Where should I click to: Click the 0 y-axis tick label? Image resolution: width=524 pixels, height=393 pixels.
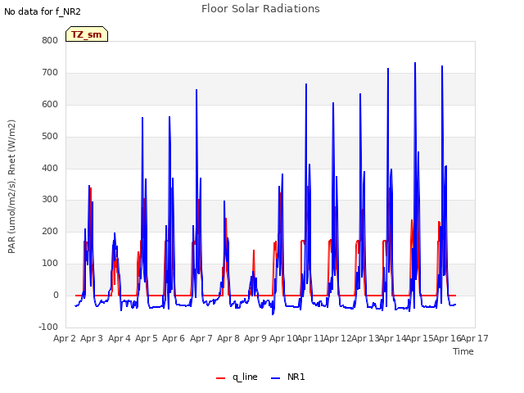(x=56, y=295)
